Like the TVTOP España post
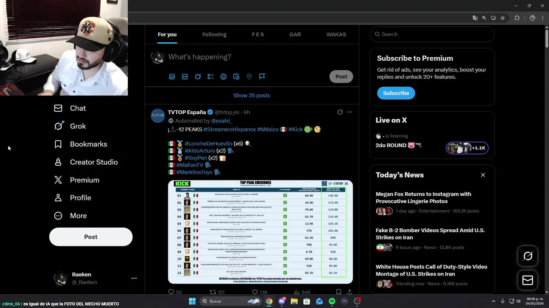The image size is (549, 308). coord(259,292)
